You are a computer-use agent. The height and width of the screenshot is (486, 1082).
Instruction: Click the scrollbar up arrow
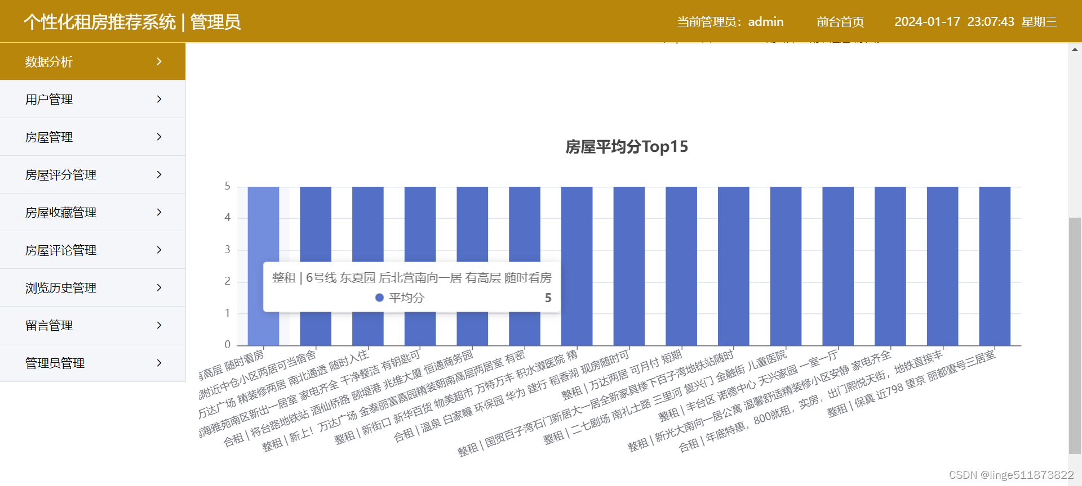[x=1075, y=49]
